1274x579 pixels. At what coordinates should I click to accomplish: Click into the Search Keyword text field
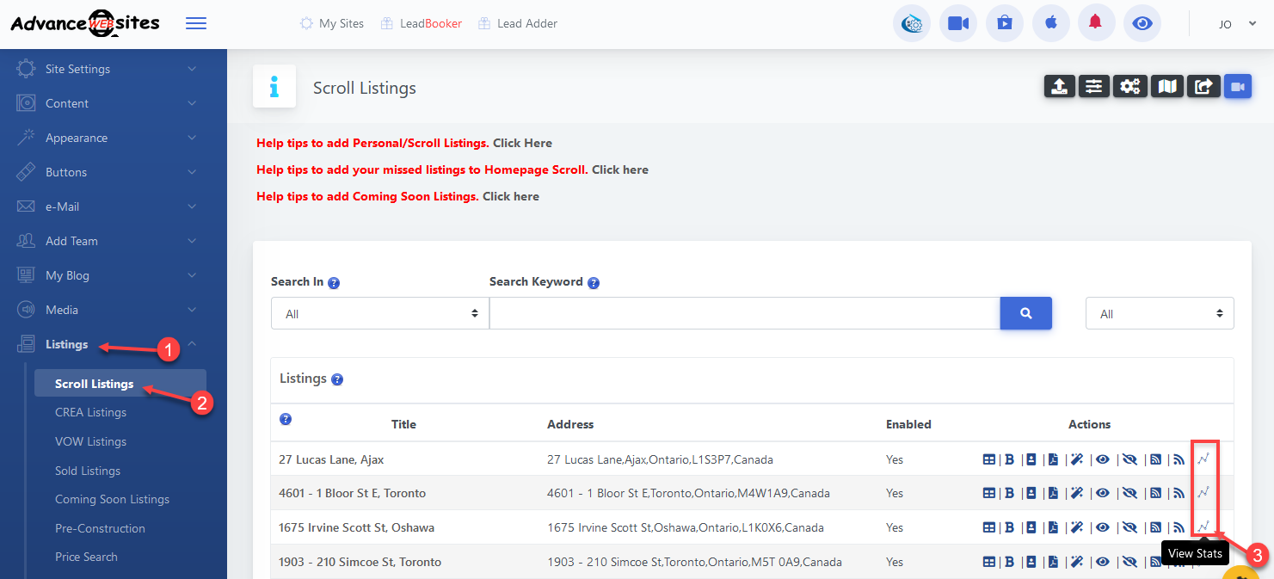(744, 314)
